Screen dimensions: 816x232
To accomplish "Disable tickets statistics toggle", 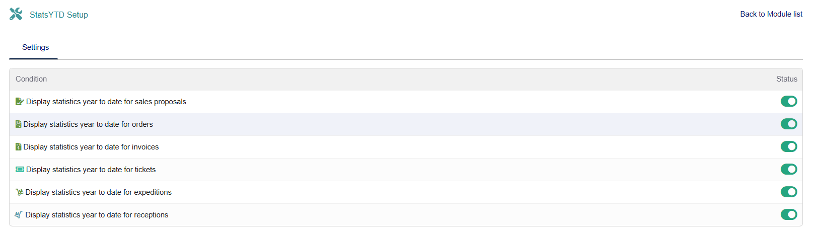I will (788, 170).
